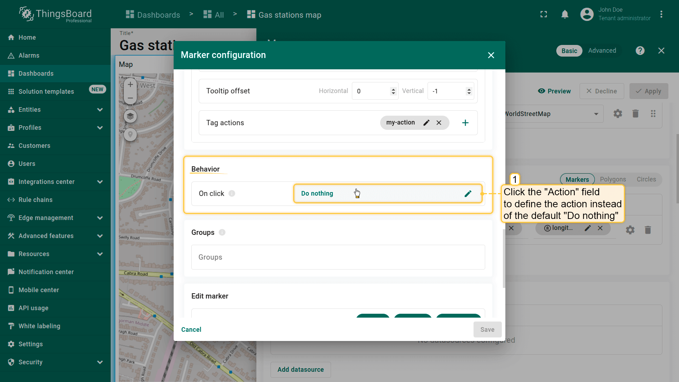Open the On click info hint
This screenshot has width=679, height=382.
point(232,193)
